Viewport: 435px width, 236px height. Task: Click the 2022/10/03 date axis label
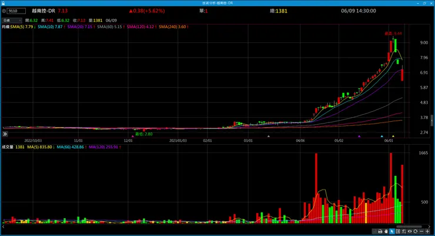(33, 141)
